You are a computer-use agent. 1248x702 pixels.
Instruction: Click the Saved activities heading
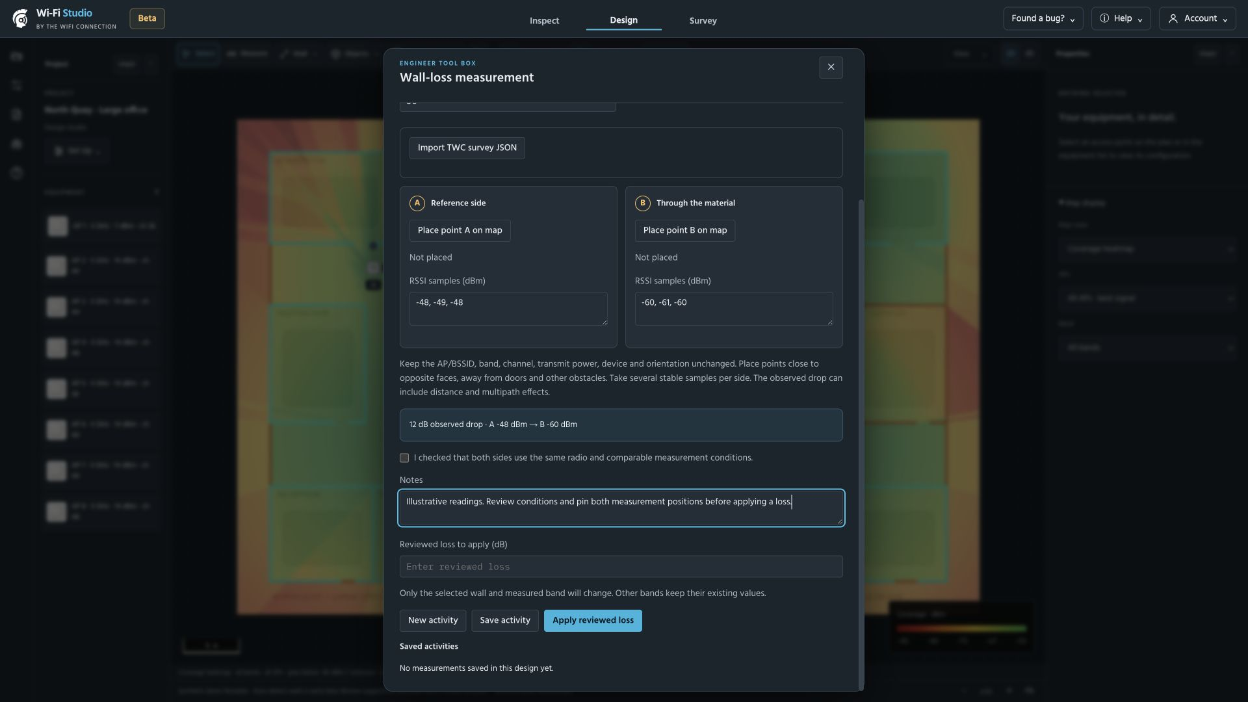pyautogui.click(x=429, y=647)
